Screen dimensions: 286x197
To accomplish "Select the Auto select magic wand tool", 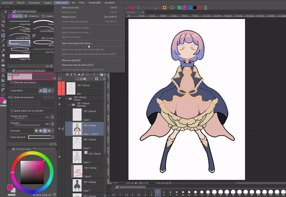I will pyautogui.click(x=3, y=45).
